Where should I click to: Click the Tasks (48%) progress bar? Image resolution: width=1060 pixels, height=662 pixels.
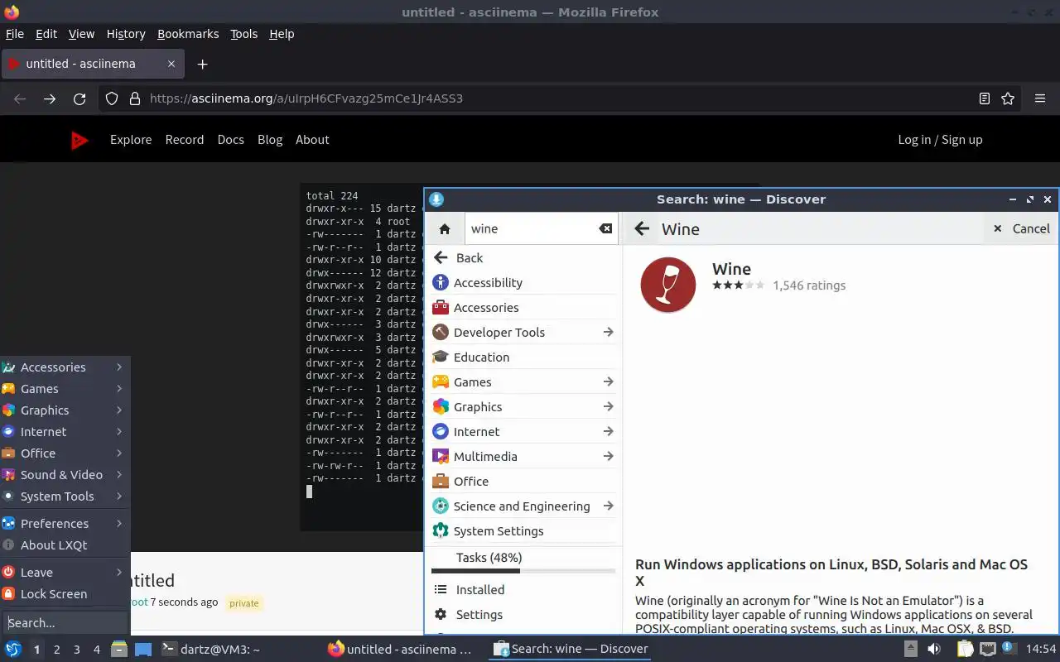coord(523,571)
